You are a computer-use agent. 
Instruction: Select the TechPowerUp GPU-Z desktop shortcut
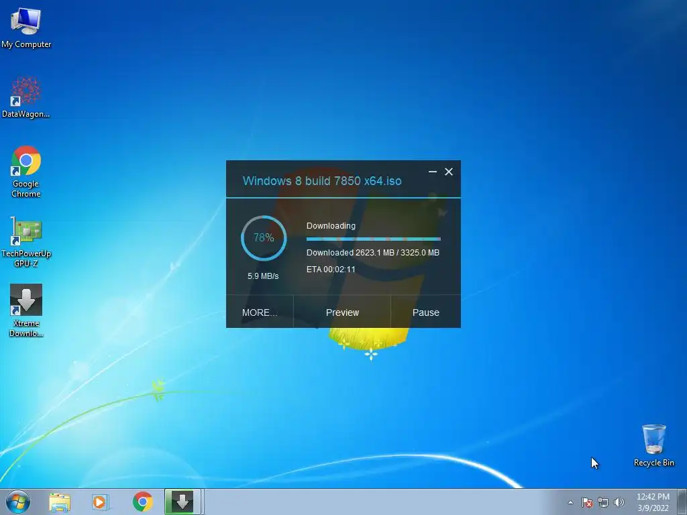(26, 242)
